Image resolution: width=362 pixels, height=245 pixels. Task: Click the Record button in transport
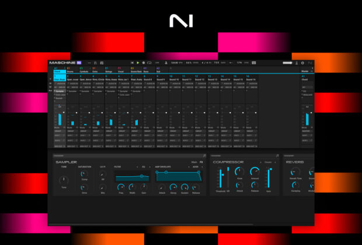click(144, 63)
